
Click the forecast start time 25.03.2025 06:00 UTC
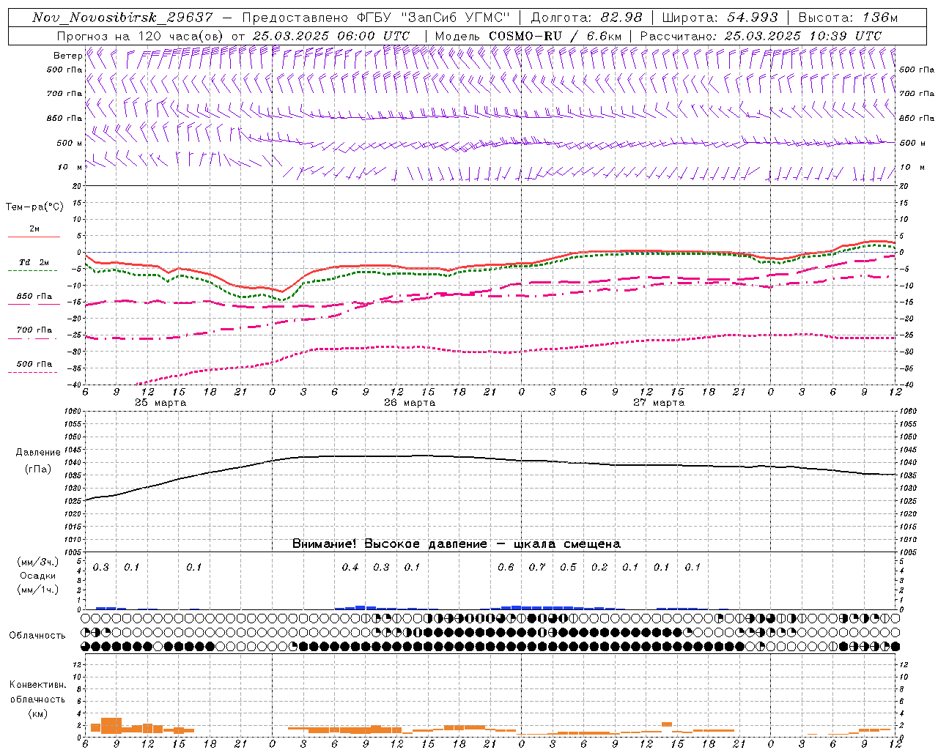point(331,36)
